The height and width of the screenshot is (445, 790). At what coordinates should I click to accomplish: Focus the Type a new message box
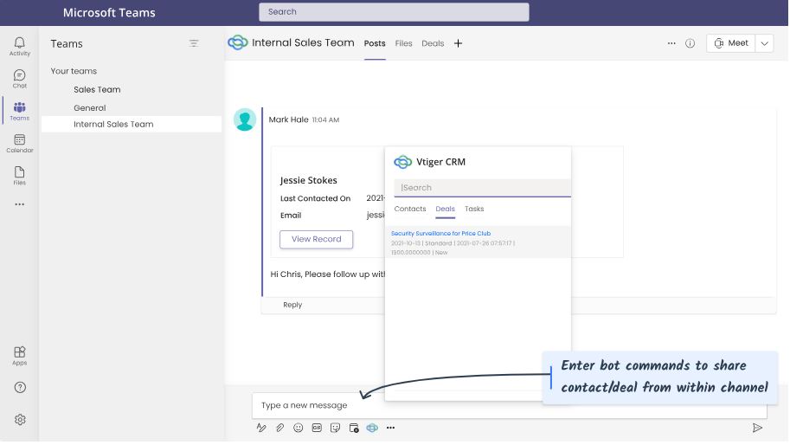510,406
